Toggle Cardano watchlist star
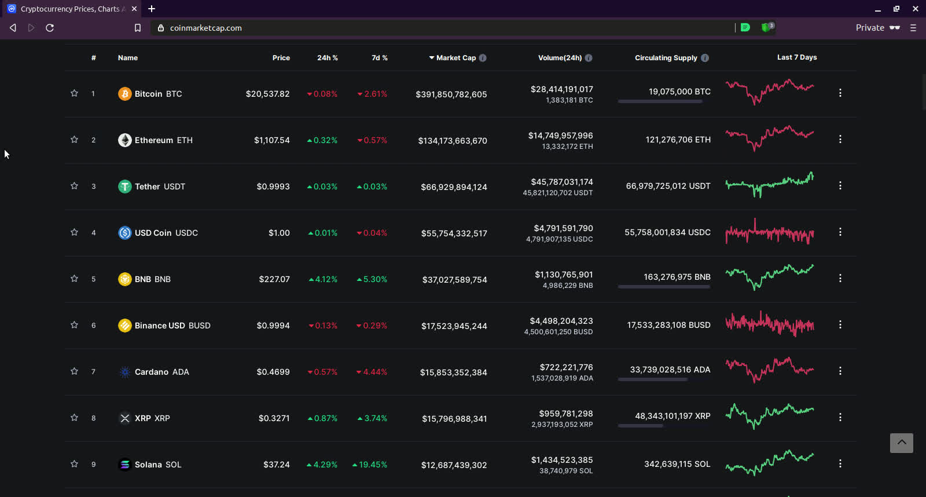926x497 pixels. (x=74, y=371)
